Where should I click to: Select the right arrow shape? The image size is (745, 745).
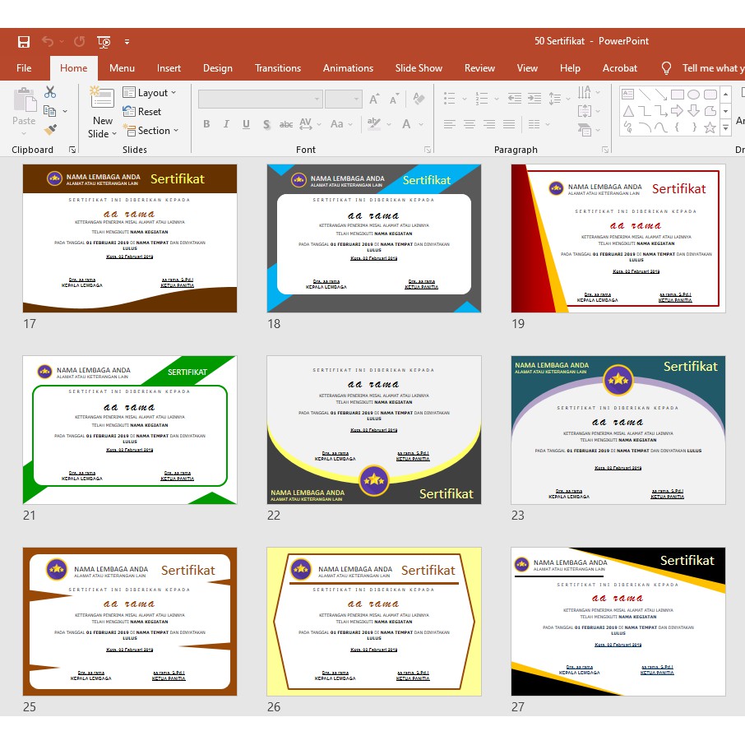pyautogui.click(x=677, y=111)
